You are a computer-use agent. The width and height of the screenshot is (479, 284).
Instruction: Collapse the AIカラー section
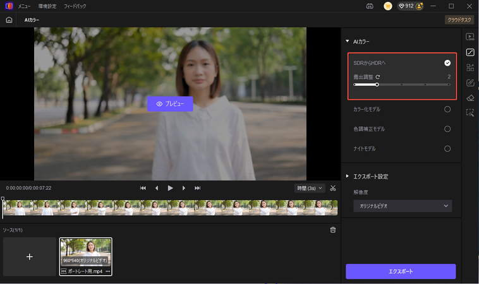coord(347,42)
